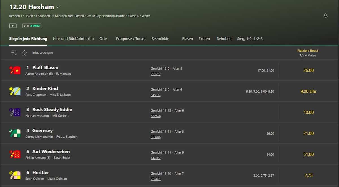Toggle the favorites star icon
The width and height of the screenshot is (339, 187).
[x=24, y=53]
